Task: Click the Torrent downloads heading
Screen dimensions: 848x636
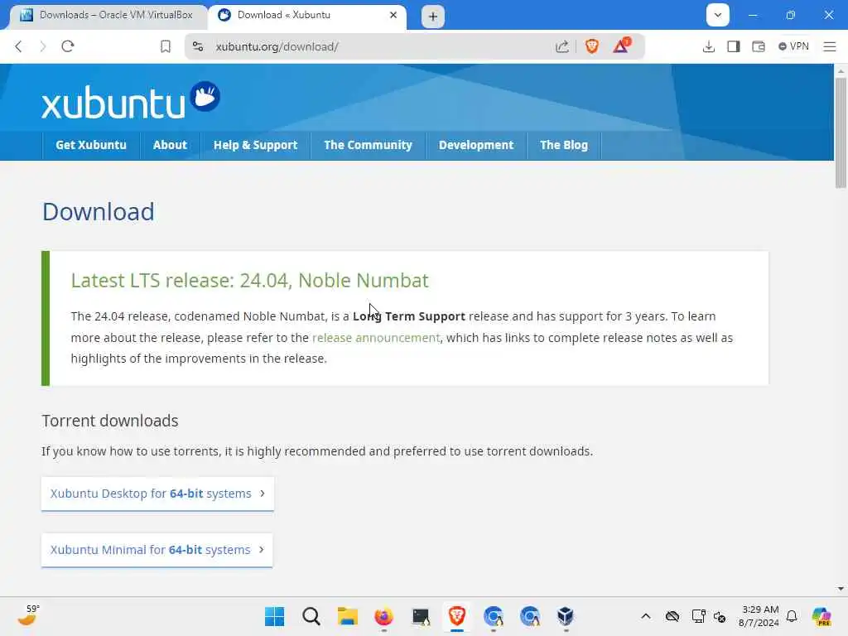Action: [x=110, y=421]
